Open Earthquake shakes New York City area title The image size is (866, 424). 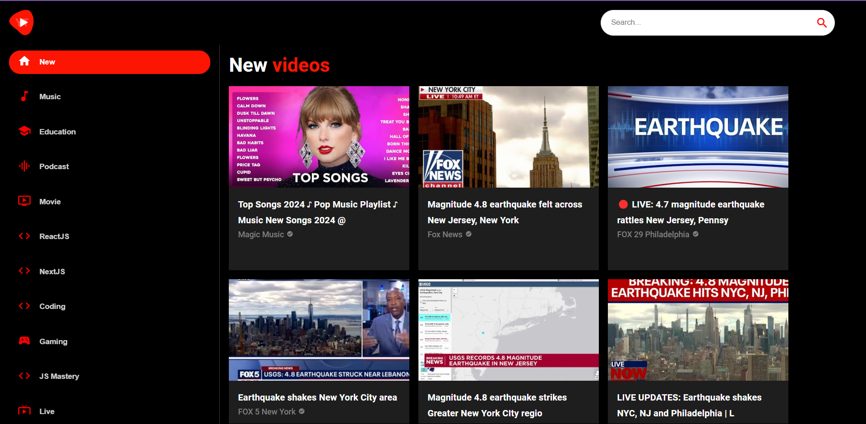pos(318,397)
